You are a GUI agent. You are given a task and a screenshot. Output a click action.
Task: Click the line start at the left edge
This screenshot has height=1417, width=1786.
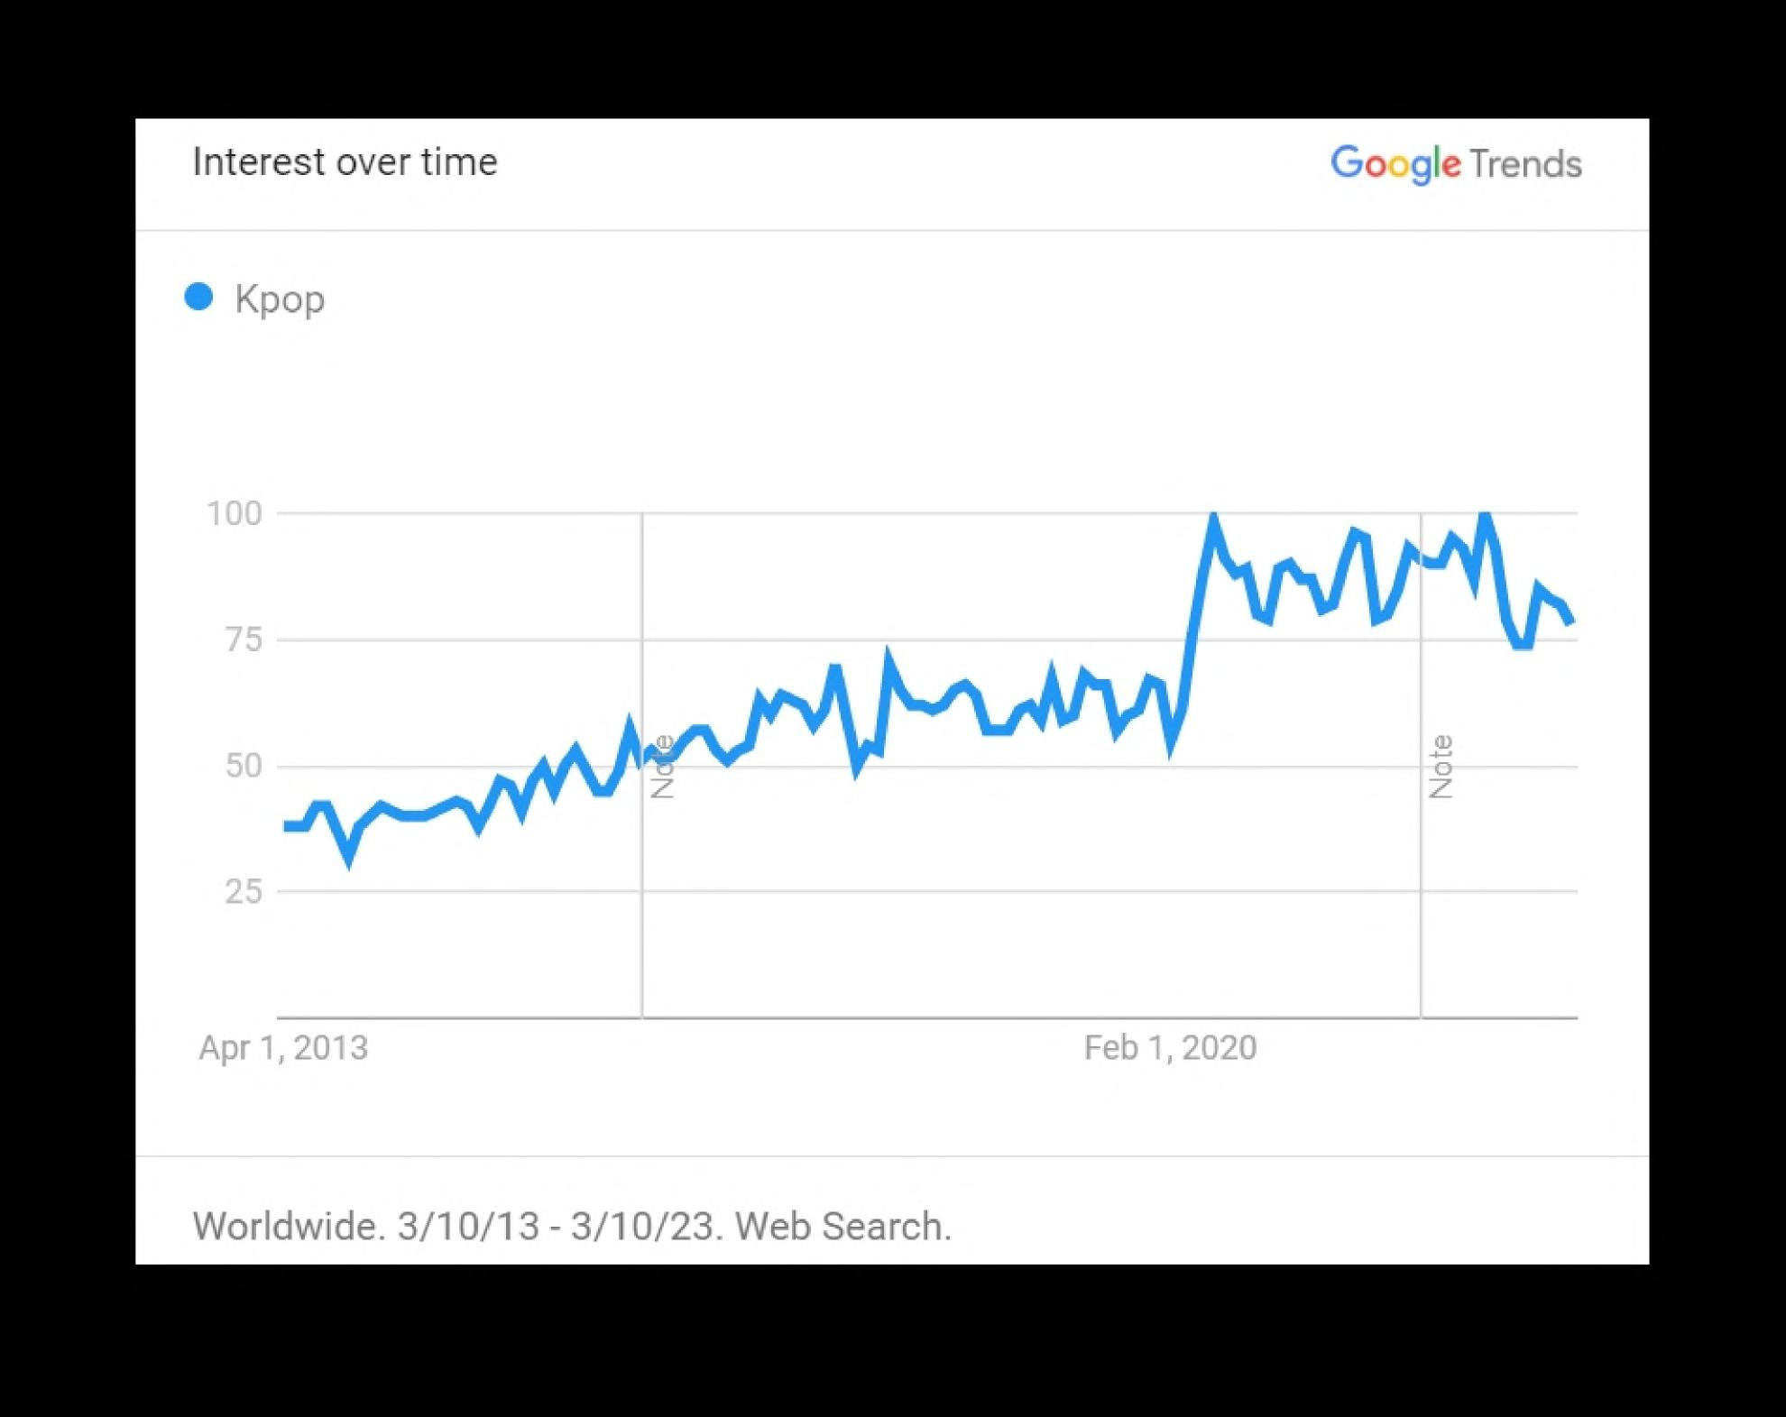(287, 825)
